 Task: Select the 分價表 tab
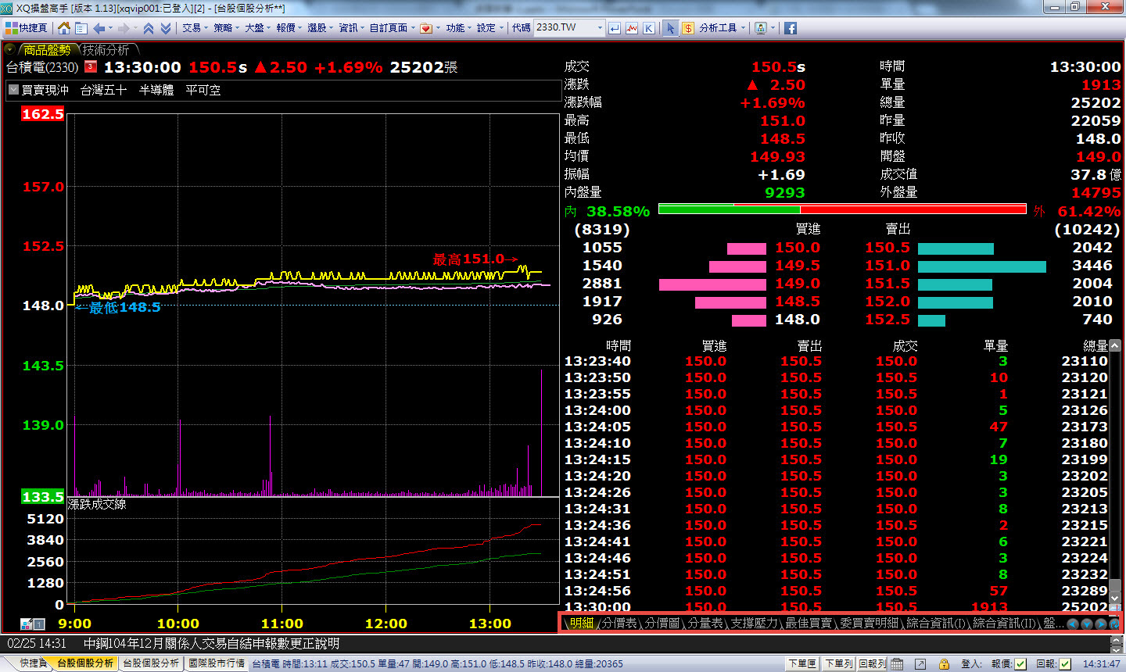619,623
